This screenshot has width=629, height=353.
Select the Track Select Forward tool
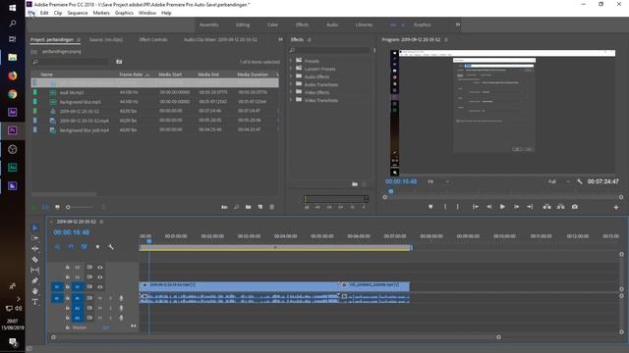coord(35,238)
